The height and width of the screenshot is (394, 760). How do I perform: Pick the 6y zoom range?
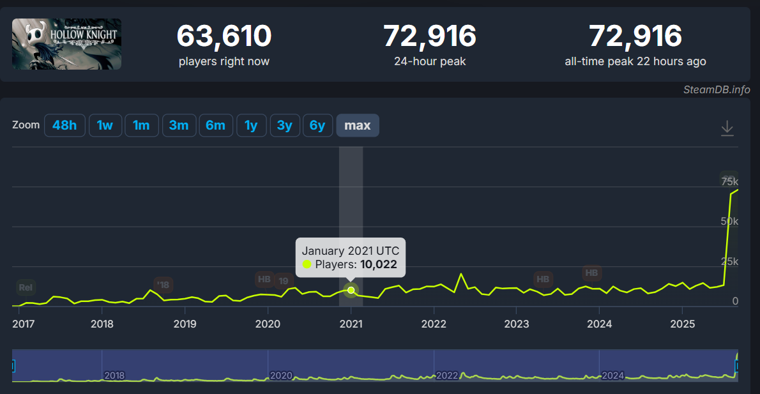click(317, 126)
